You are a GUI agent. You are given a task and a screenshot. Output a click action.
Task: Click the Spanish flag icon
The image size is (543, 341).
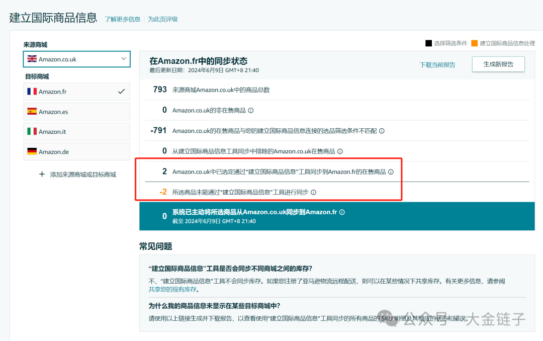click(32, 112)
